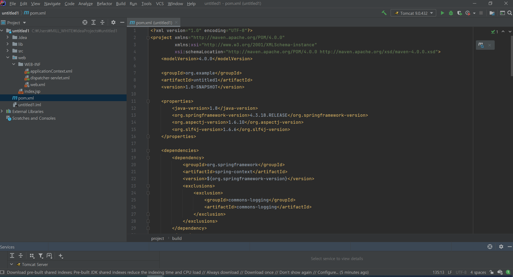
Task: Click Group By icon in Services
Action: pos(32,256)
